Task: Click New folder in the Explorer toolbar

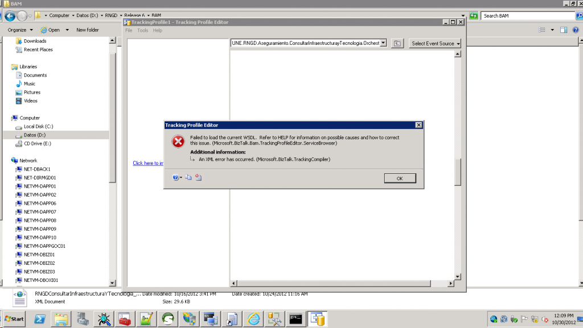Action: [x=87, y=30]
